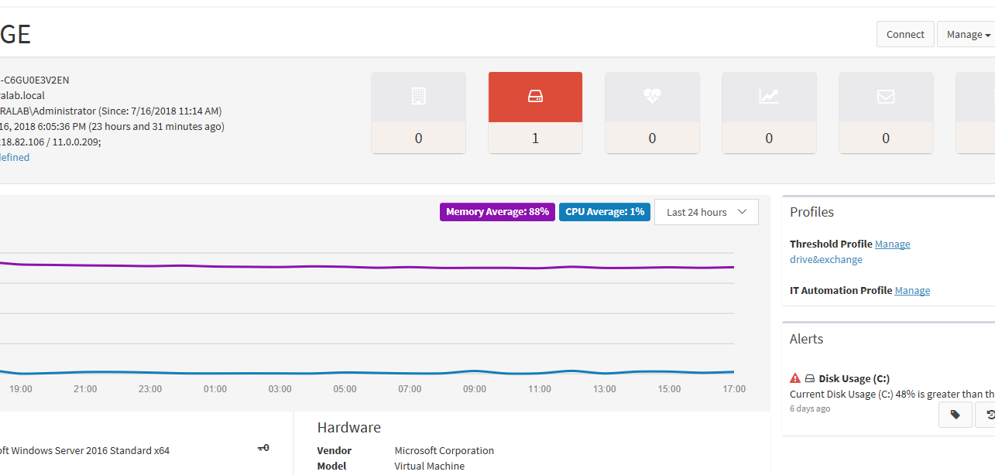Click the Connect button
The image size is (995, 475).
tap(905, 34)
